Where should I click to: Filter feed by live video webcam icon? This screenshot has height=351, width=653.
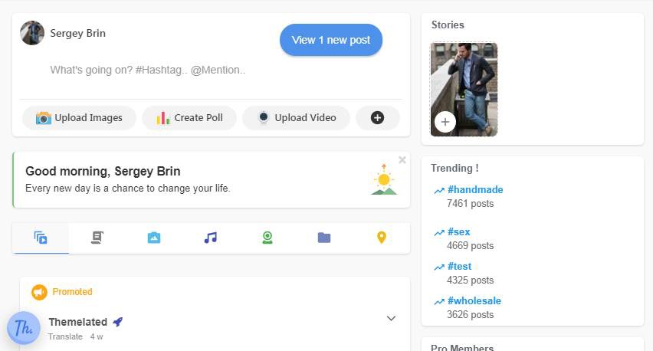267,238
